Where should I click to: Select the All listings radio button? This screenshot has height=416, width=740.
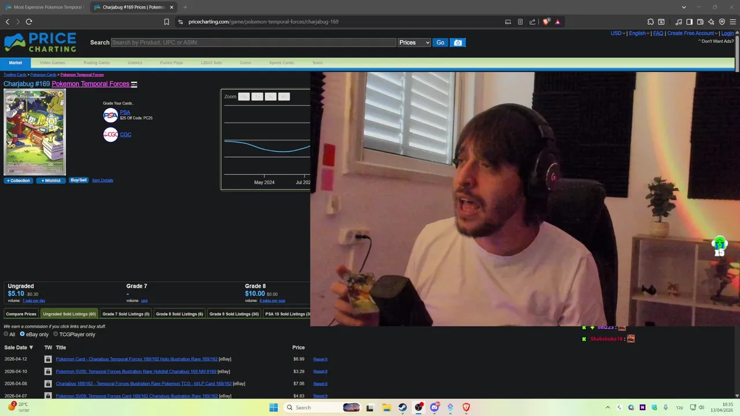(6, 334)
